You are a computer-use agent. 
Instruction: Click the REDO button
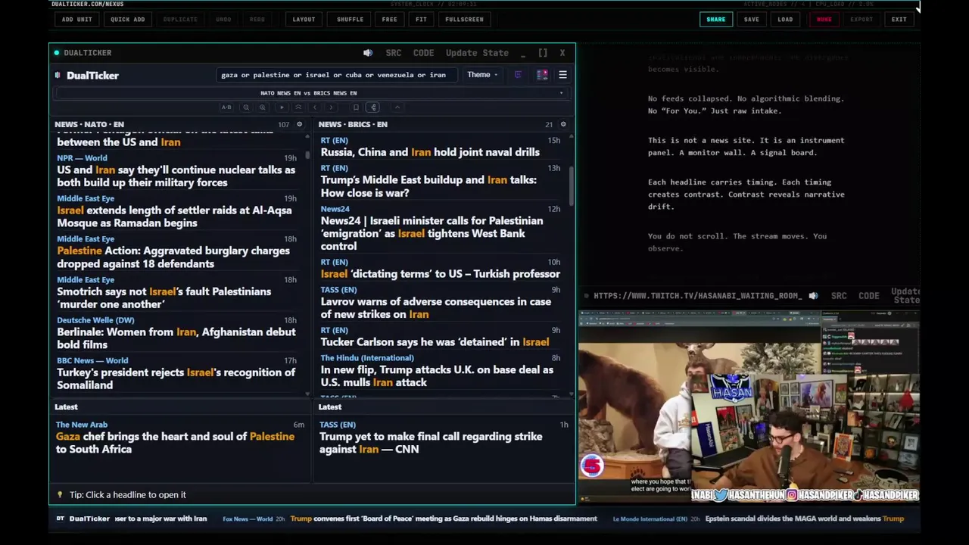click(257, 19)
